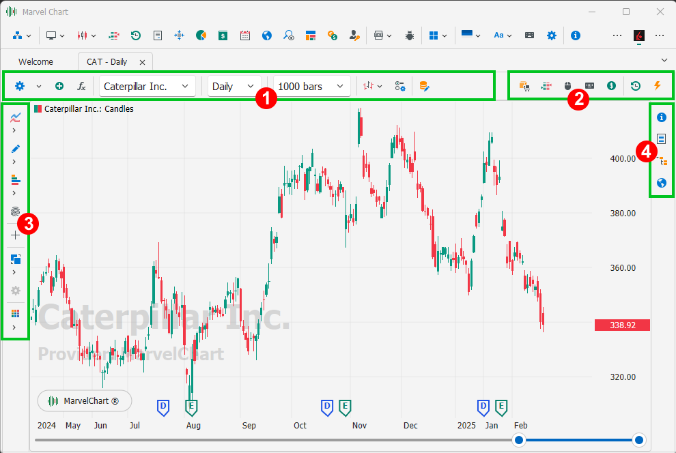Toggle the history clock in chart toolbar
Image resolution: width=676 pixels, height=453 pixels.
(636, 86)
